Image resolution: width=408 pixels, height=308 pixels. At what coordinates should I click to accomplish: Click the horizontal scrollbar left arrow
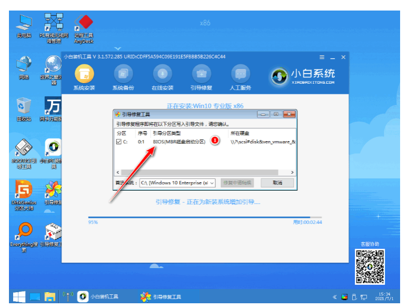118,172
